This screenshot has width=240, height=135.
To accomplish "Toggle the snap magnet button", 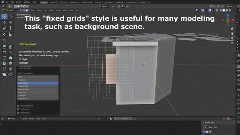I will pyautogui.click(x=119, y=6).
